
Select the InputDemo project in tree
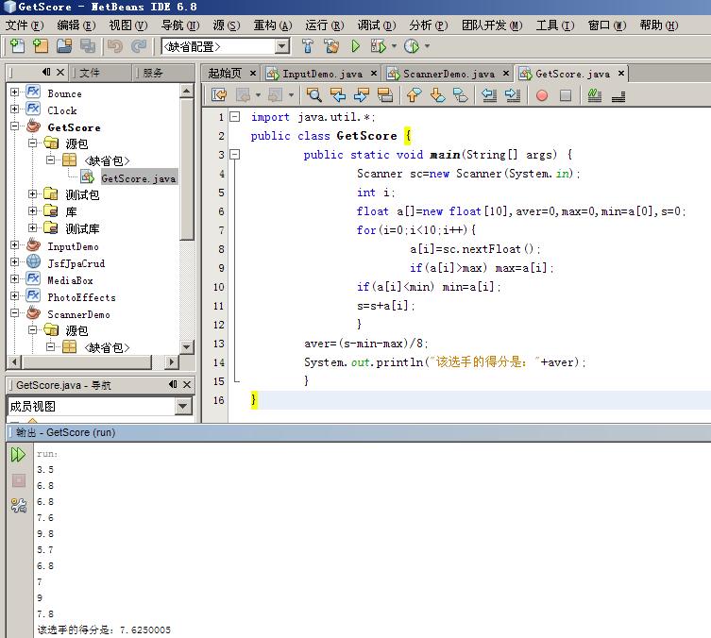tap(73, 246)
